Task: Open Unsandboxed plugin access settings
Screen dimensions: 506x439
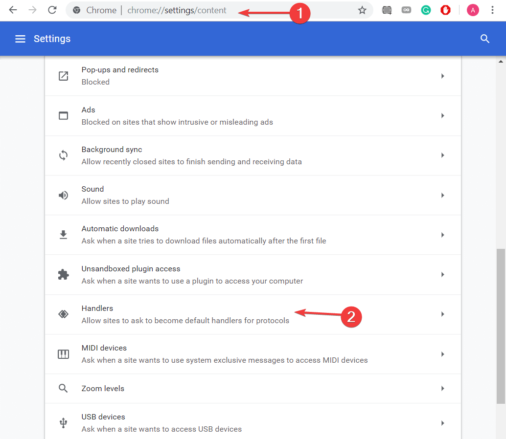Action: pos(131,269)
